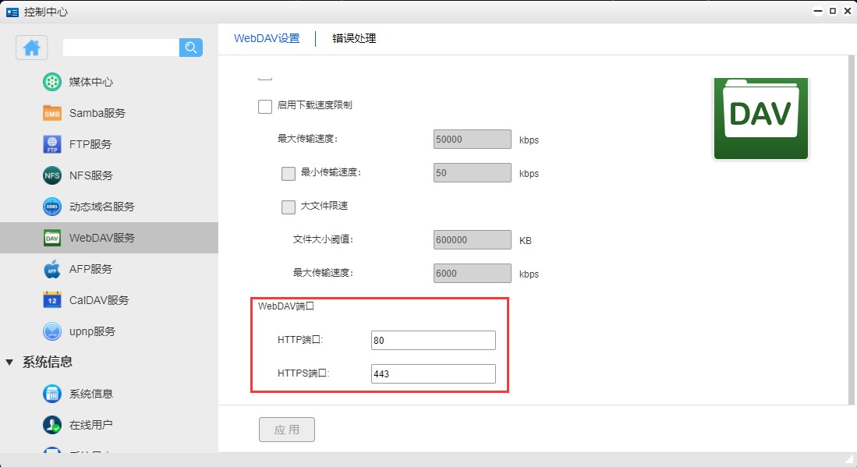The image size is (857, 467).
Task: Click the right-side vertical scrollbar
Action: point(851,234)
